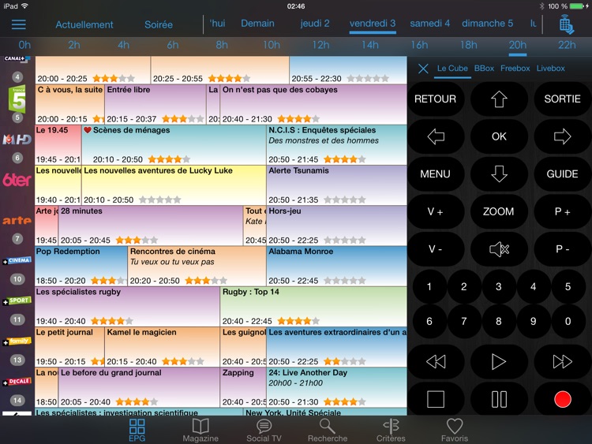This screenshot has width=592, height=444.
Task: Switch to the Freebox remote tab
Action: coord(515,69)
